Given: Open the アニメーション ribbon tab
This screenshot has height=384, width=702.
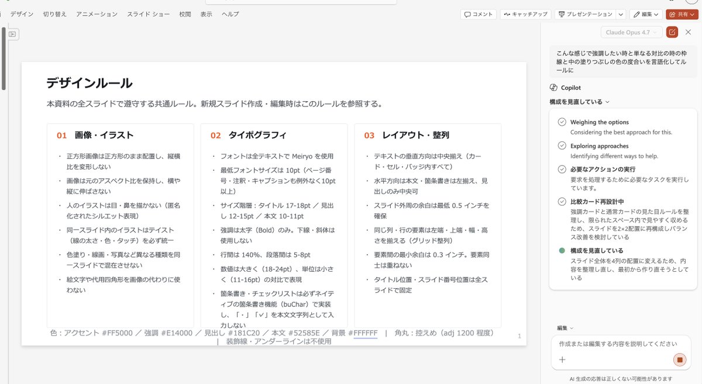Looking at the screenshot, I should tap(97, 14).
